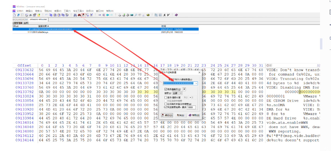Click the 2021/01/30 19:02:03 timestamp cell

(172, 32)
